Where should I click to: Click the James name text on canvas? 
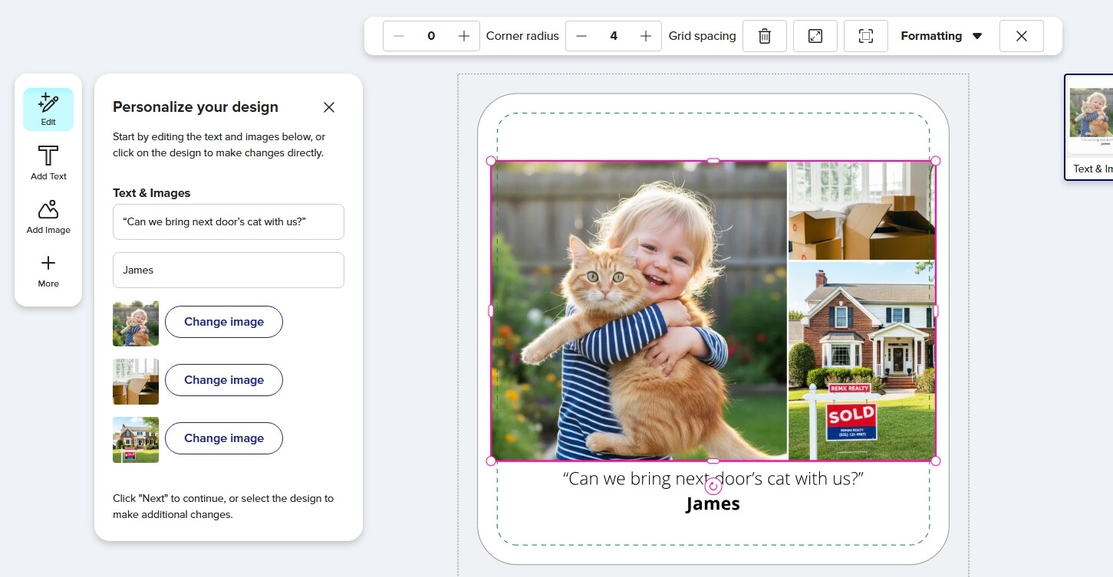click(713, 503)
